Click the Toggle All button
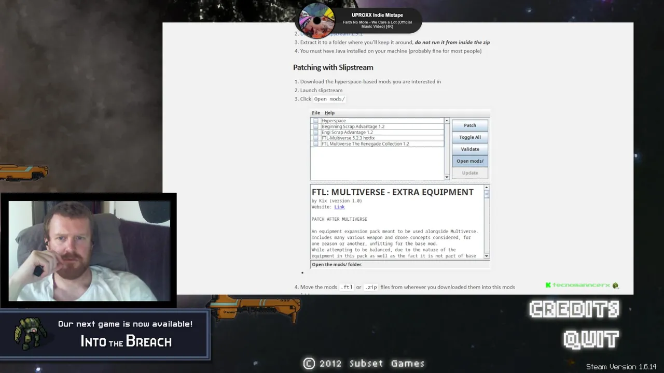 (470, 137)
